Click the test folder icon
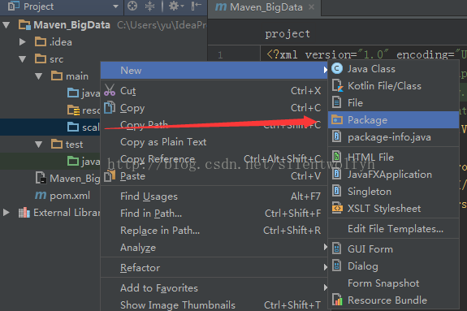The width and height of the screenshot is (467, 311). click(57, 145)
